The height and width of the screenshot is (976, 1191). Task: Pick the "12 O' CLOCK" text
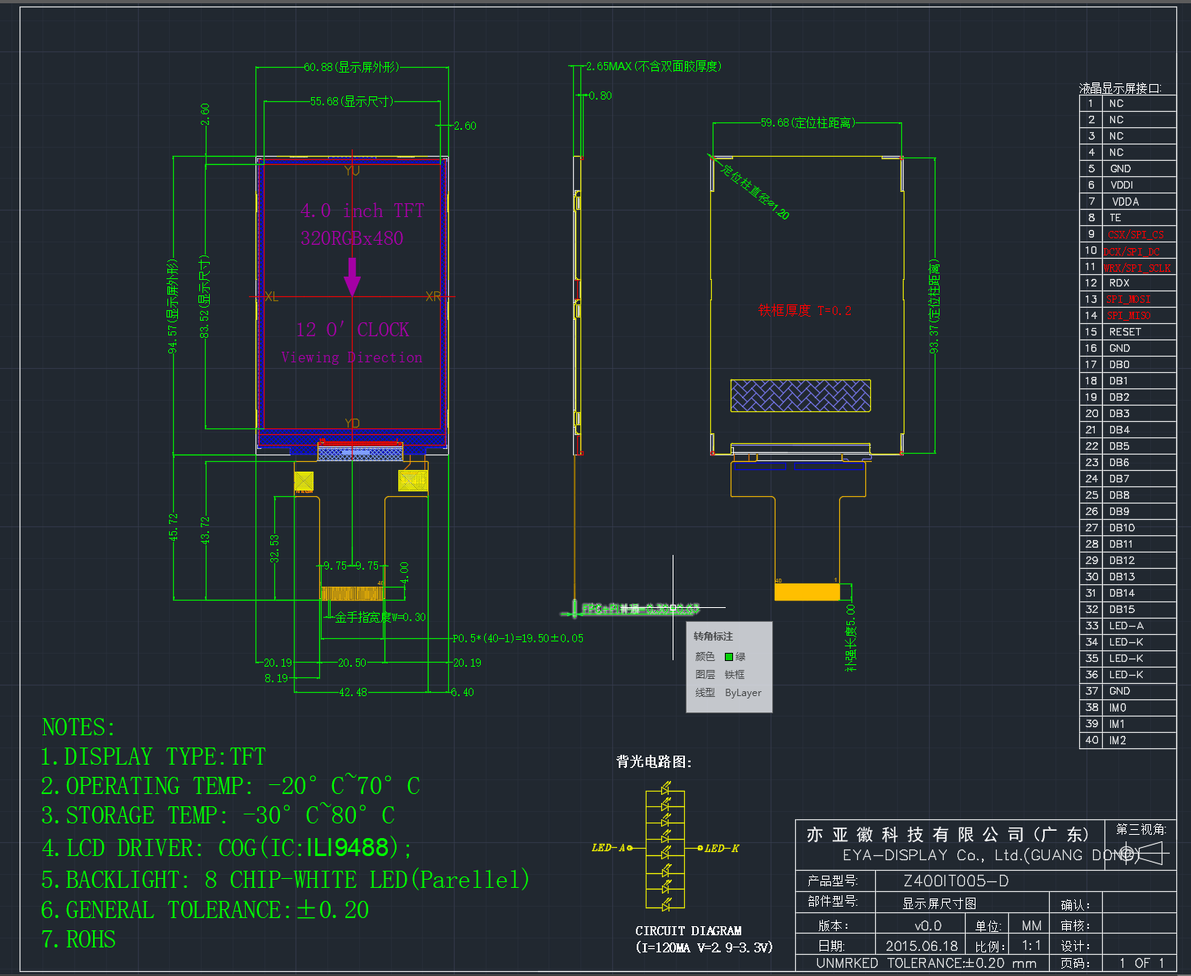coord(353,330)
